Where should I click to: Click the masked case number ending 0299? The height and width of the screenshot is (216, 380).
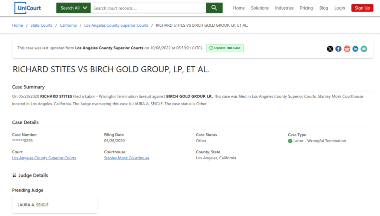(x=22, y=141)
